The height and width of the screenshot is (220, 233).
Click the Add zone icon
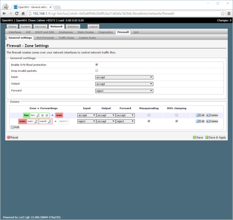(x=12, y=127)
